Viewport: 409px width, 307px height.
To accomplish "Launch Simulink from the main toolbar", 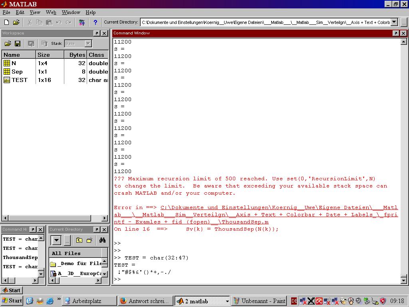I will pyautogui.click(x=82, y=22).
